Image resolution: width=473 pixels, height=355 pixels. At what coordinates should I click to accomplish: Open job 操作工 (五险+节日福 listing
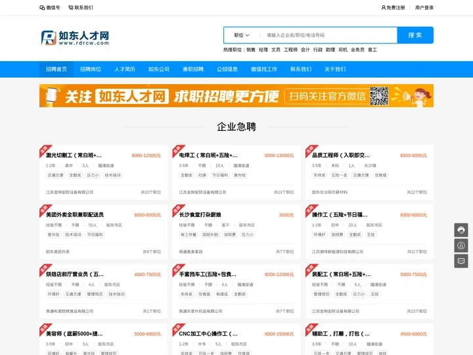[x=340, y=214]
